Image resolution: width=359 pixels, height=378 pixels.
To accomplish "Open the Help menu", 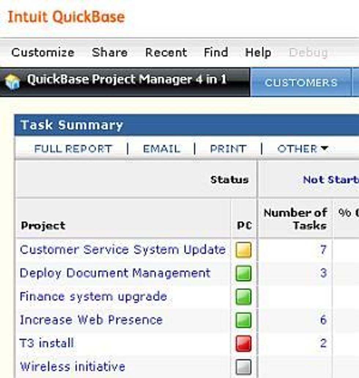I will pos(258,52).
